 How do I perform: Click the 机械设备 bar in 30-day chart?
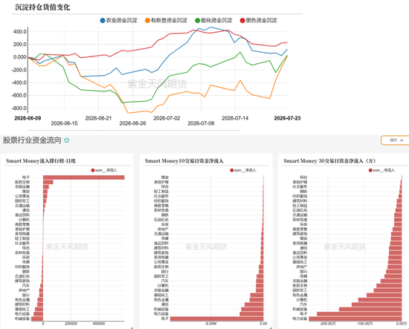[370, 309]
